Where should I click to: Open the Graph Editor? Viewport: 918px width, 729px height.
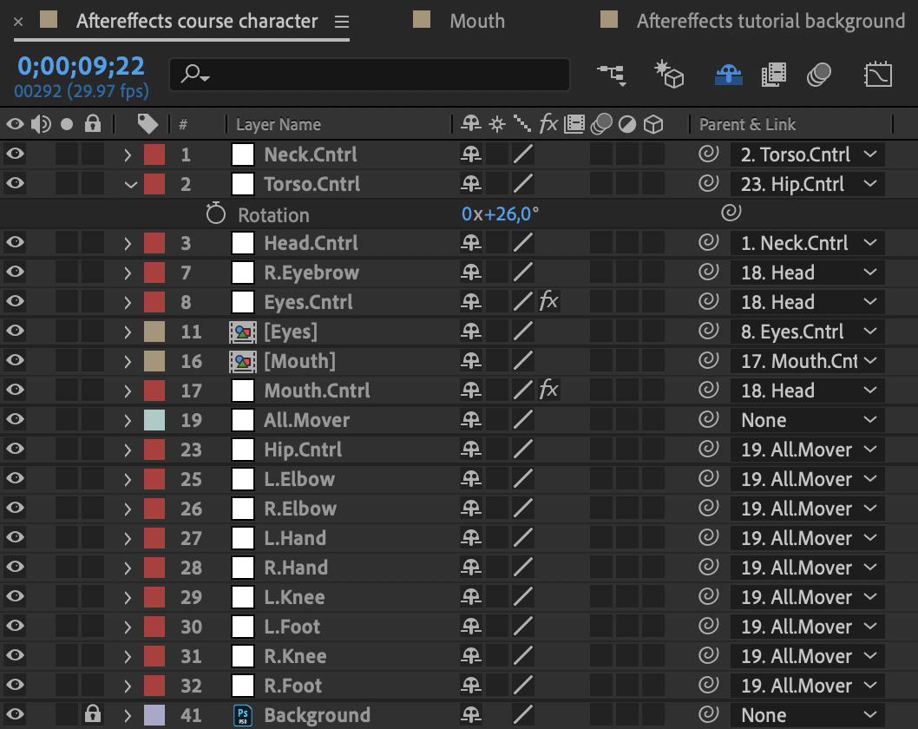(878, 75)
